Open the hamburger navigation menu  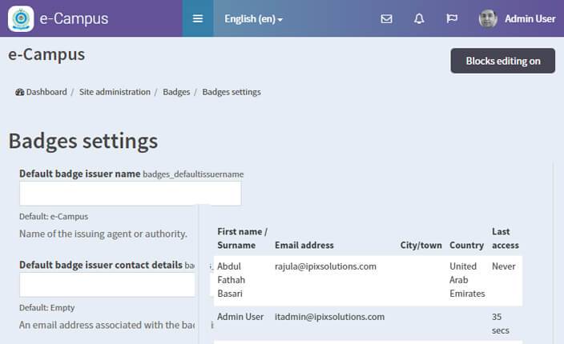point(197,18)
